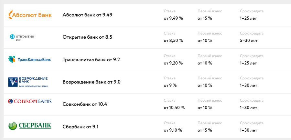Open the 'Открытие банк от 8.5' offer

pos(87,37)
